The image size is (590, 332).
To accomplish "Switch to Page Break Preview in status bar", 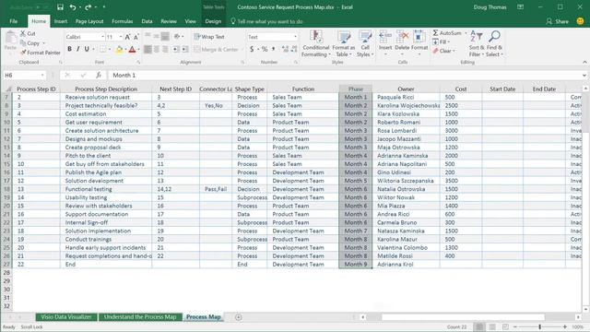I will coord(505,326).
